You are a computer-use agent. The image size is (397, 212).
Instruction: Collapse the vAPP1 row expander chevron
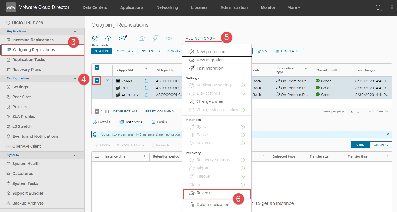coord(107,80)
